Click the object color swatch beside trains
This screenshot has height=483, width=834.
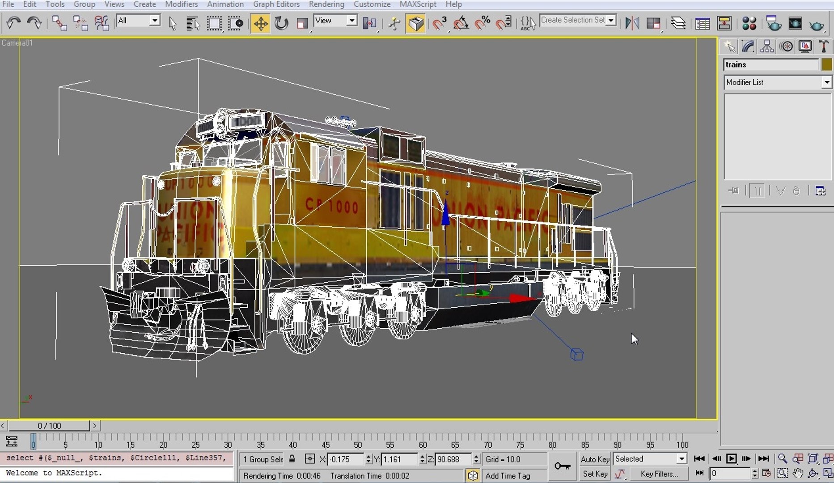[x=826, y=65]
